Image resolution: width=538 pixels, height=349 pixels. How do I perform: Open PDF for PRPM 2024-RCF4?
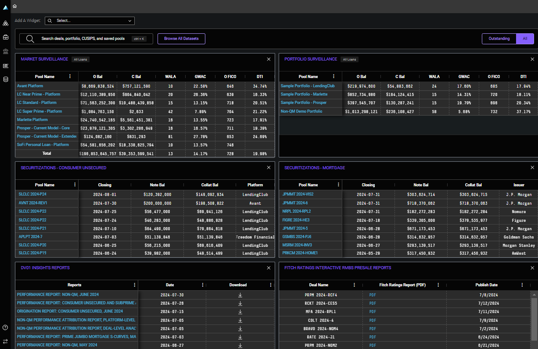pos(373,295)
